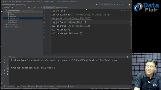Viewport: 161px width, 90px height.
Task: Hide the Run panel with minus icon
Action: pyautogui.click(x=130, y=57)
